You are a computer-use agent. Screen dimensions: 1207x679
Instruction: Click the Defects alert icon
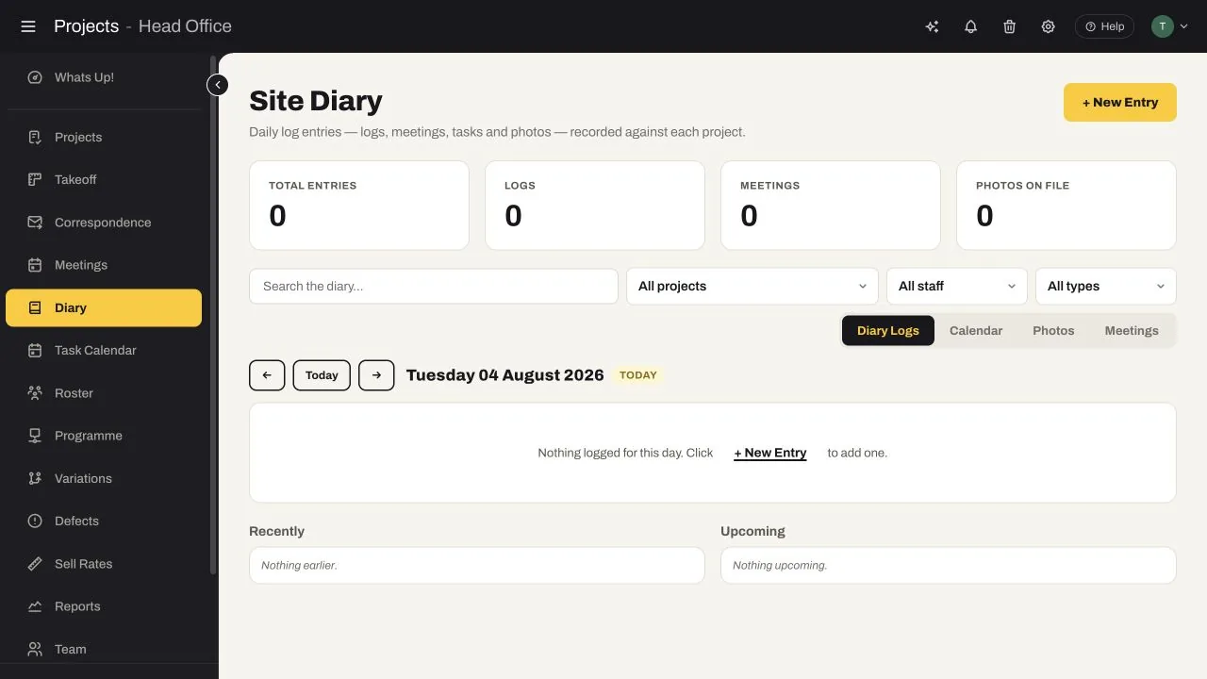point(35,521)
